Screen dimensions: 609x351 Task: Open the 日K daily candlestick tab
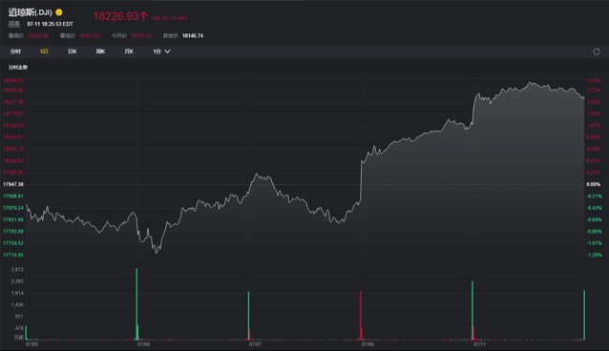[x=73, y=52]
